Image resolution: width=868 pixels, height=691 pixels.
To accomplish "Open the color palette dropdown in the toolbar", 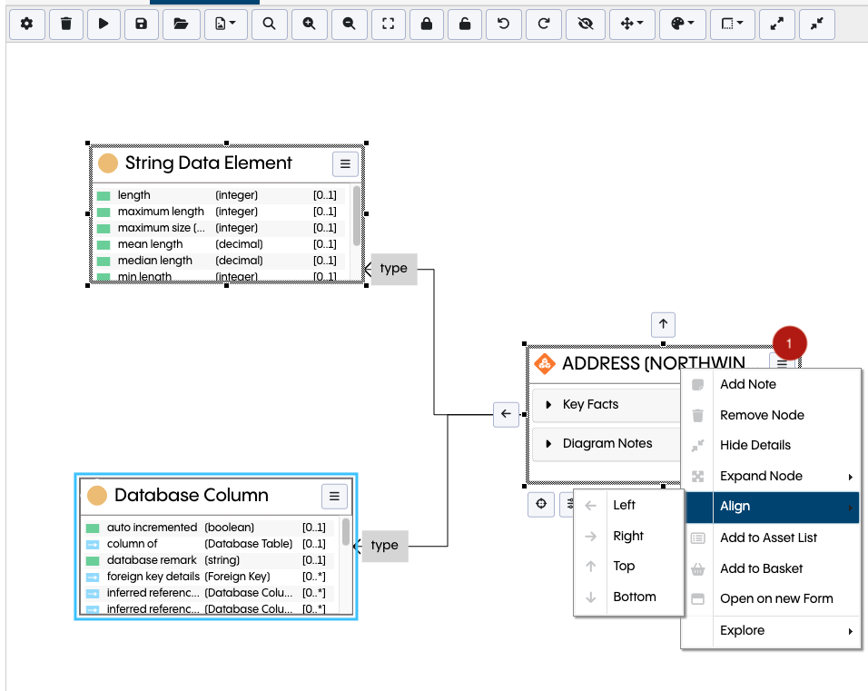I will coord(683,25).
